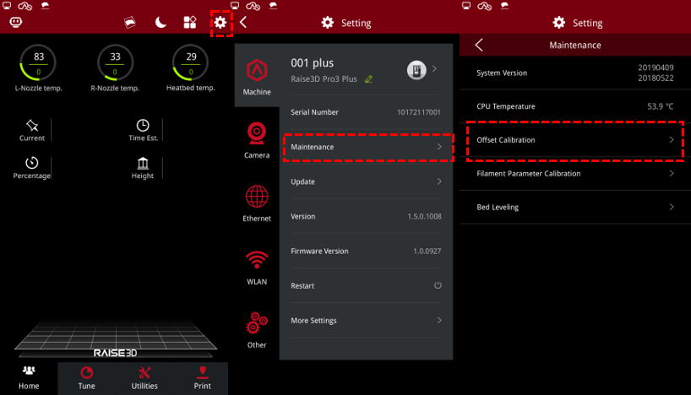Click the pencil icon to rename printer
The image size is (691, 395).
click(x=368, y=79)
